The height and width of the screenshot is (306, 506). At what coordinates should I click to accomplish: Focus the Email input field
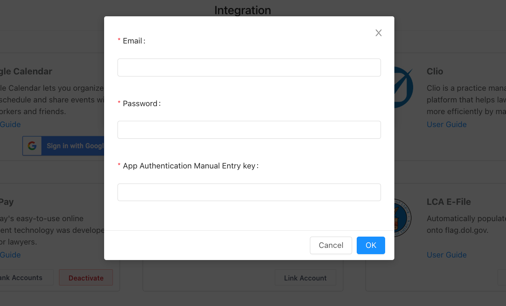[249, 68]
